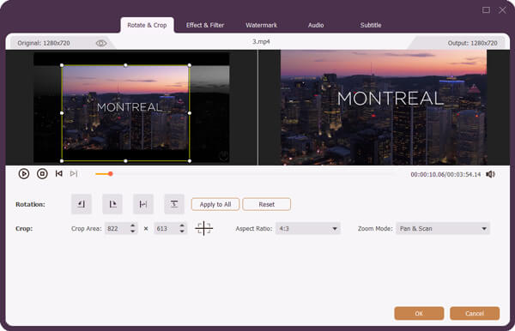
Task: Click the right-middle crop edge handle
Action: (190, 113)
